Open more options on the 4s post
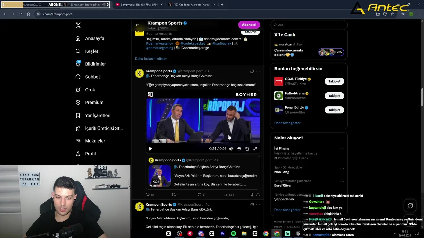The image size is (424, 238). [x=258, y=205]
